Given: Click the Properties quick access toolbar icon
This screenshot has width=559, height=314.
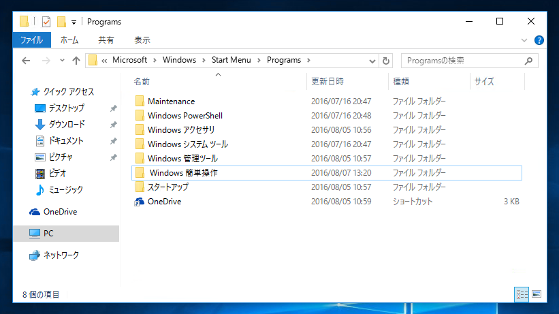Looking at the screenshot, I should coord(46,22).
